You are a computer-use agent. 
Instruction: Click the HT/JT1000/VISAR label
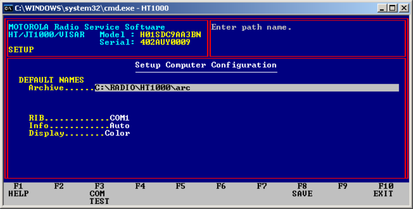click(x=46, y=34)
